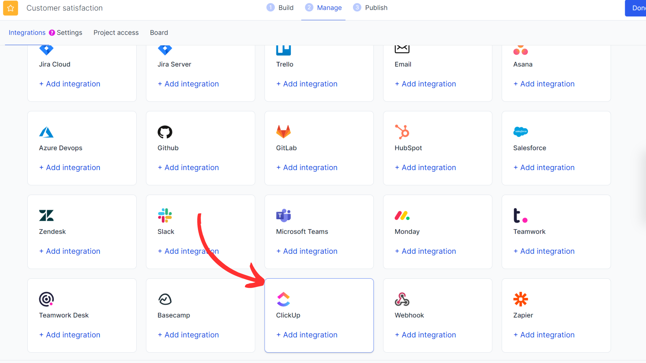Add integration for ClickUp
Screen dimensions: 646x363
pyautogui.click(x=307, y=335)
